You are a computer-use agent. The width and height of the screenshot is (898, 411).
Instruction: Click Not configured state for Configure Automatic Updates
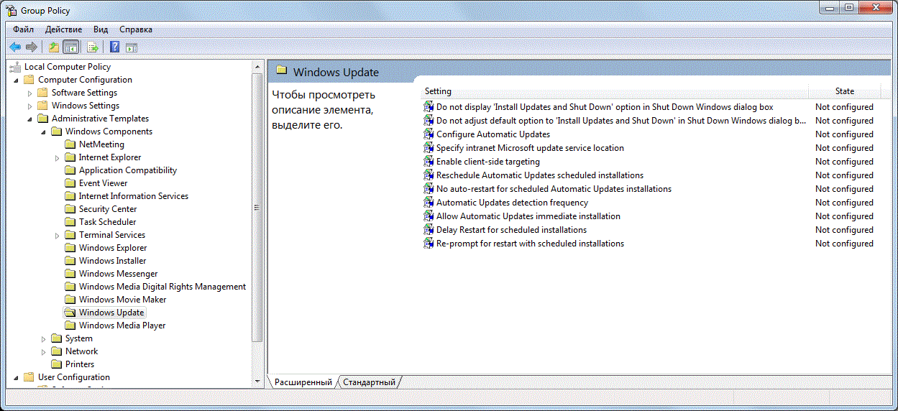click(844, 134)
